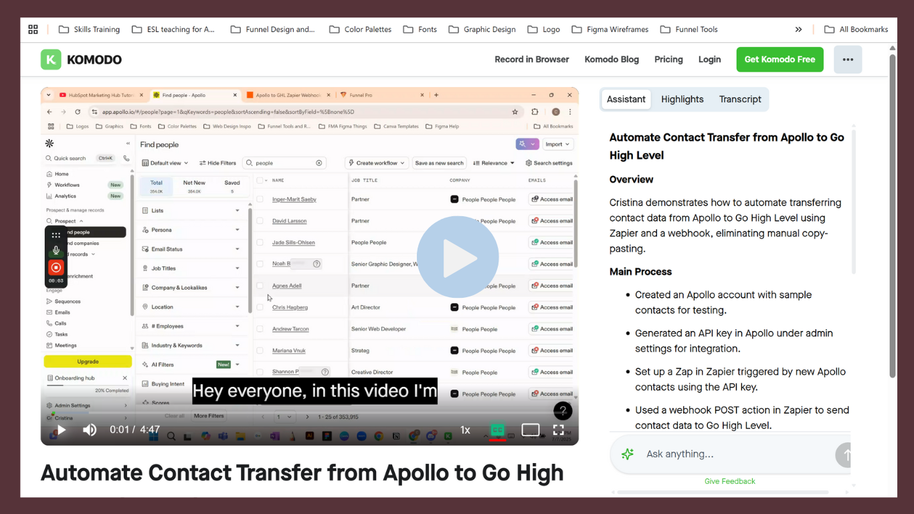Switch to the Transcript tab
The width and height of the screenshot is (914, 514).
740,99
